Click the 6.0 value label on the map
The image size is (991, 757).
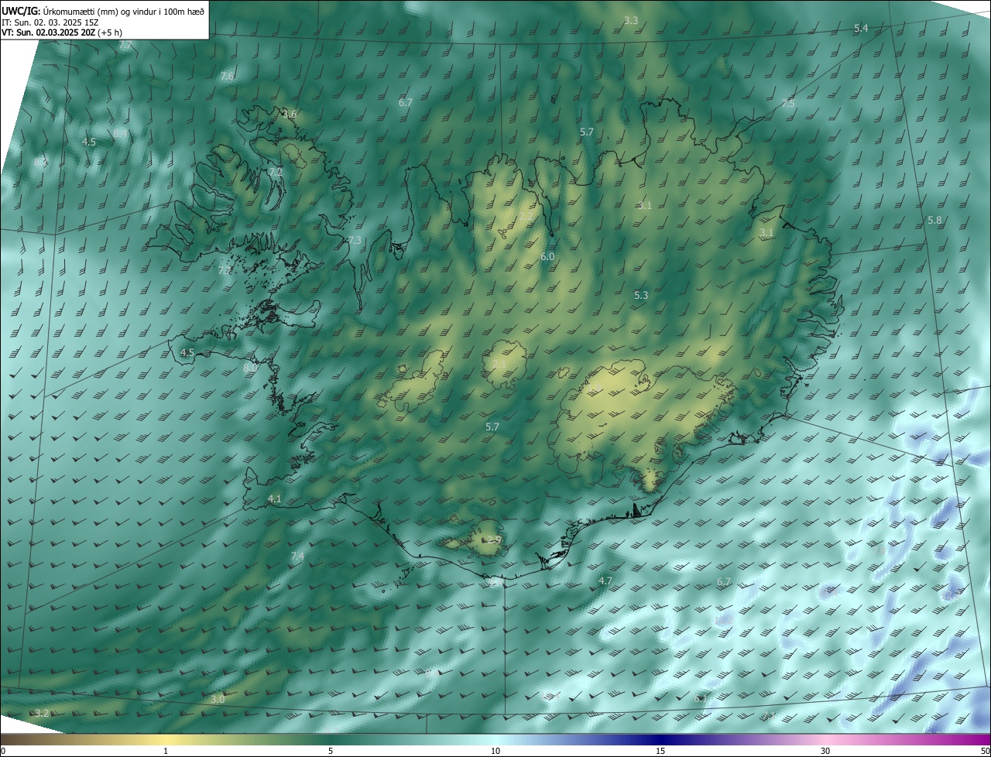coord(547,257)
